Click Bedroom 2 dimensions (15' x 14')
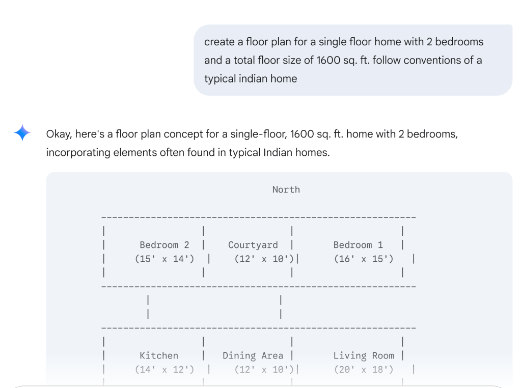This screenshot has width=521, height=388. [164, 259]
